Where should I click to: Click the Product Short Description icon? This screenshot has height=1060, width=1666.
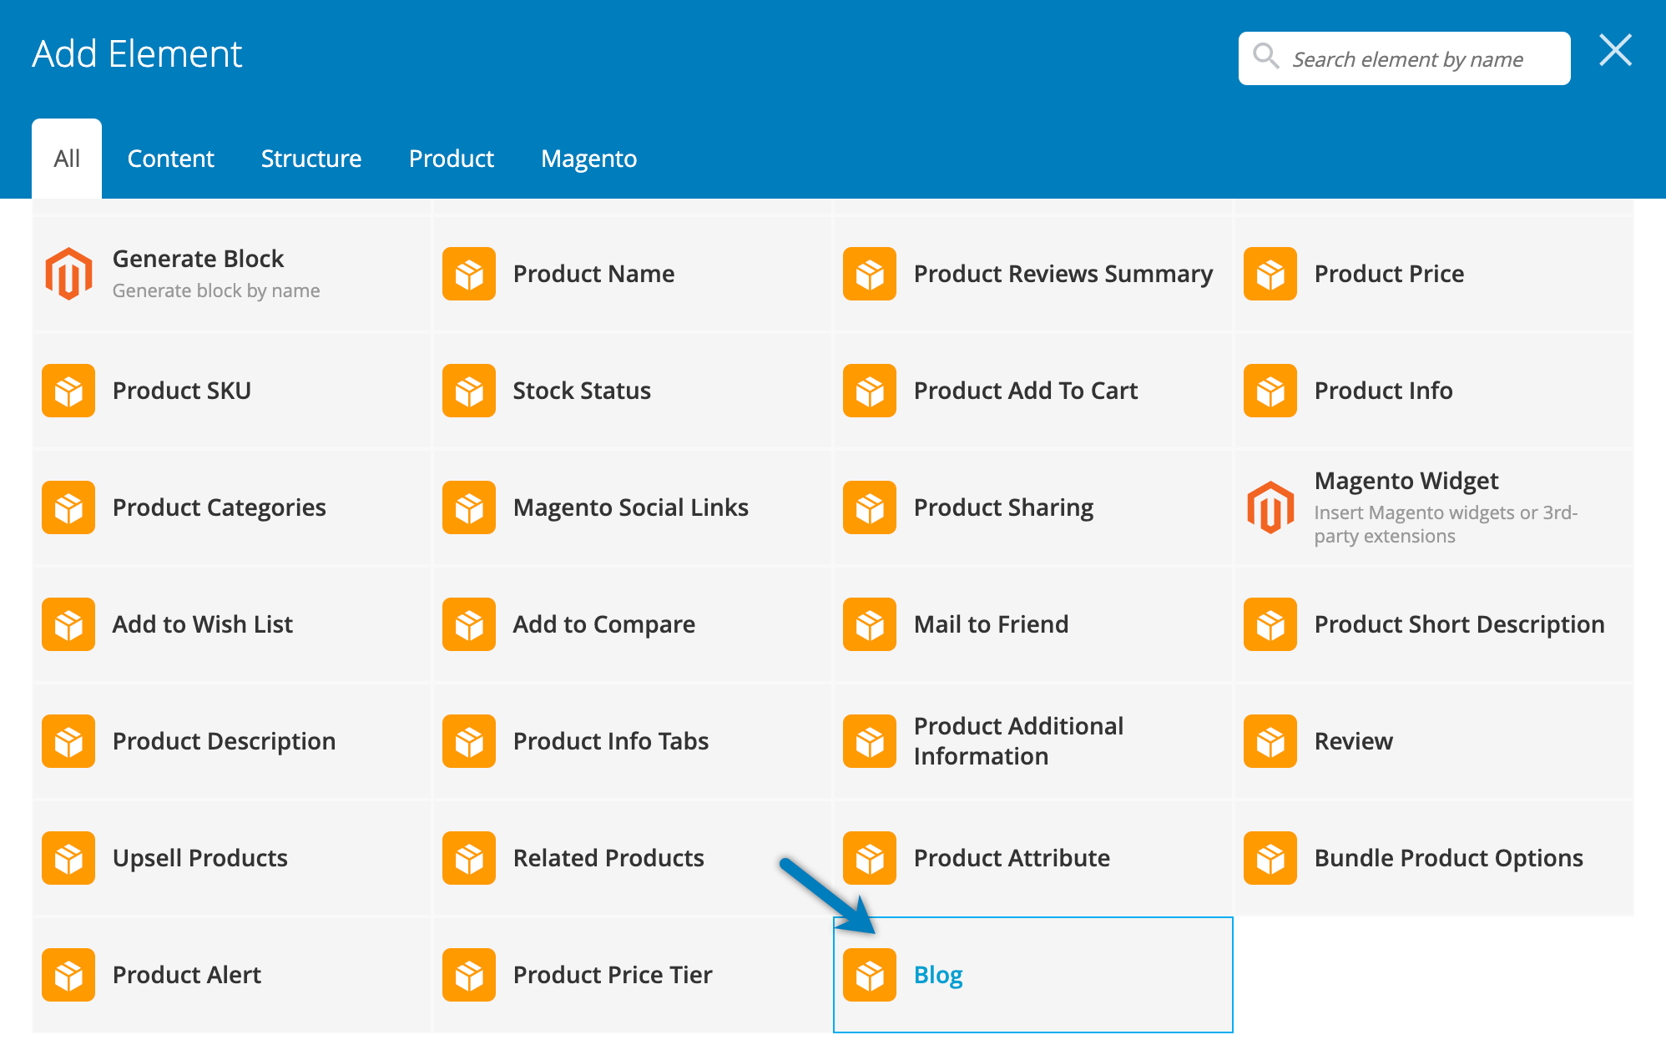[1270, 624]
